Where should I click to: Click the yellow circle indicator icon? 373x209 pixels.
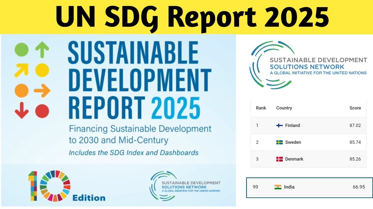point(42,70)
